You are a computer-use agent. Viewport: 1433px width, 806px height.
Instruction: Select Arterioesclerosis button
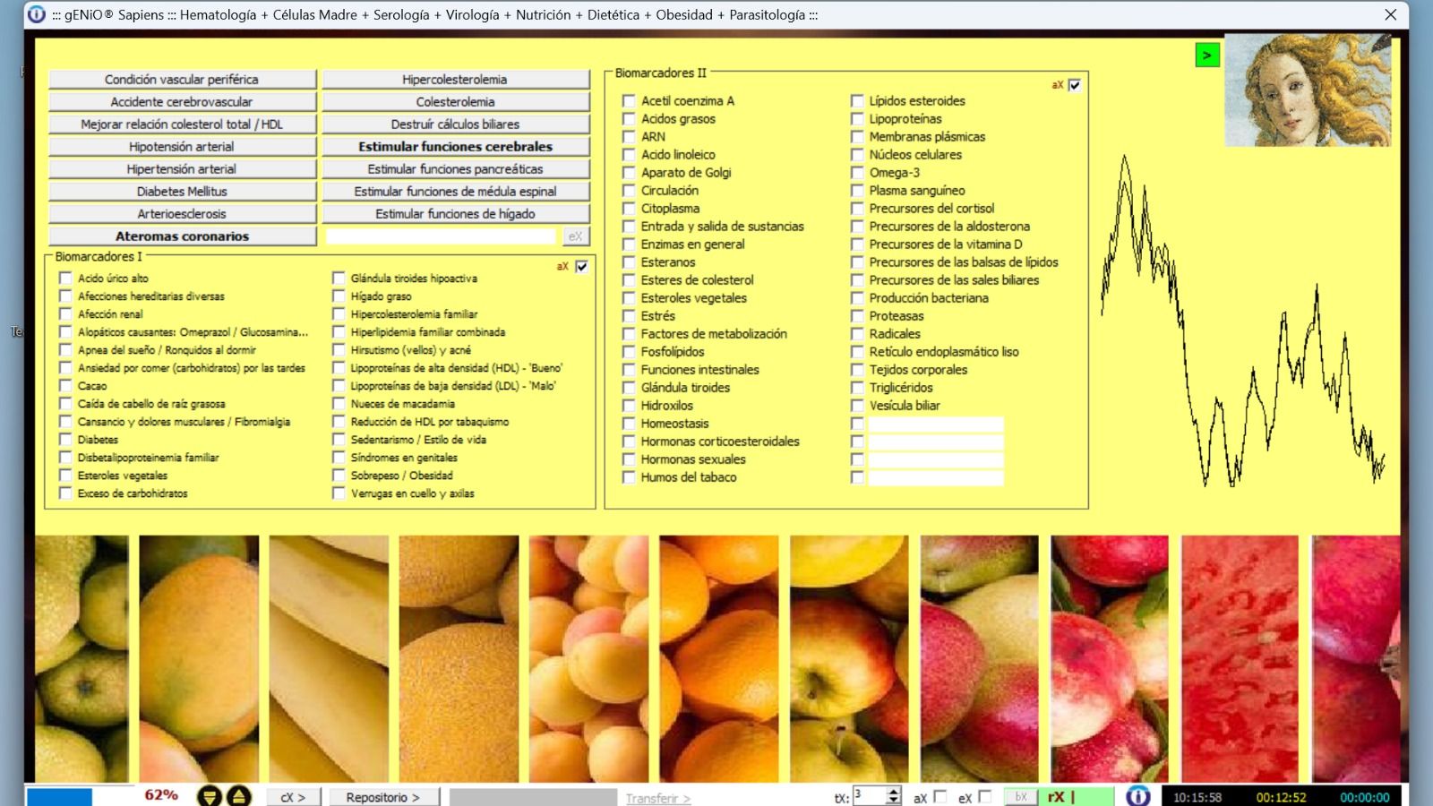click(182, 214)
